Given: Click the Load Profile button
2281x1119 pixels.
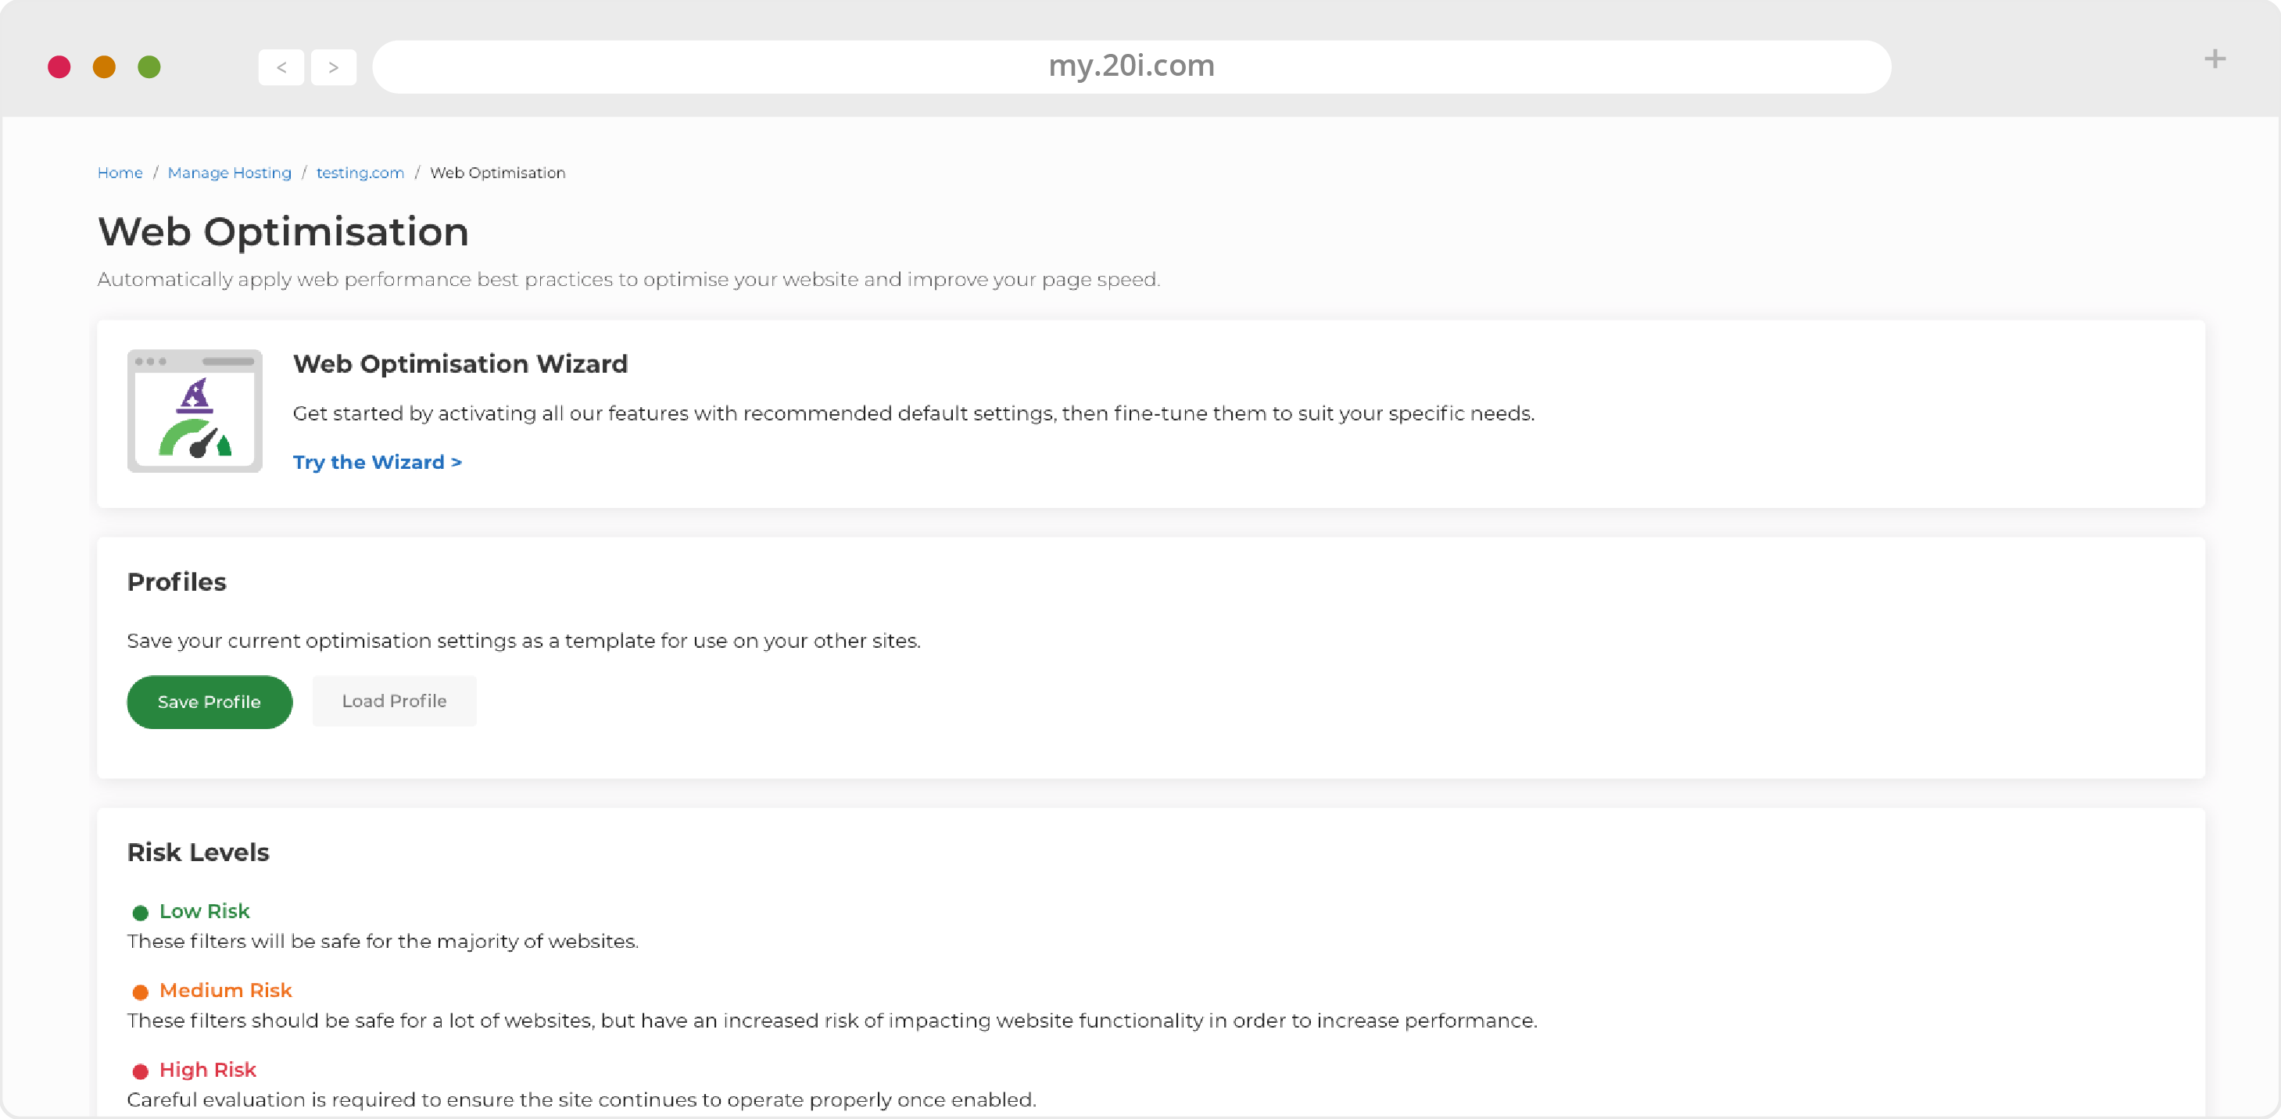Looking at the screenshot, I should [394, 700].
